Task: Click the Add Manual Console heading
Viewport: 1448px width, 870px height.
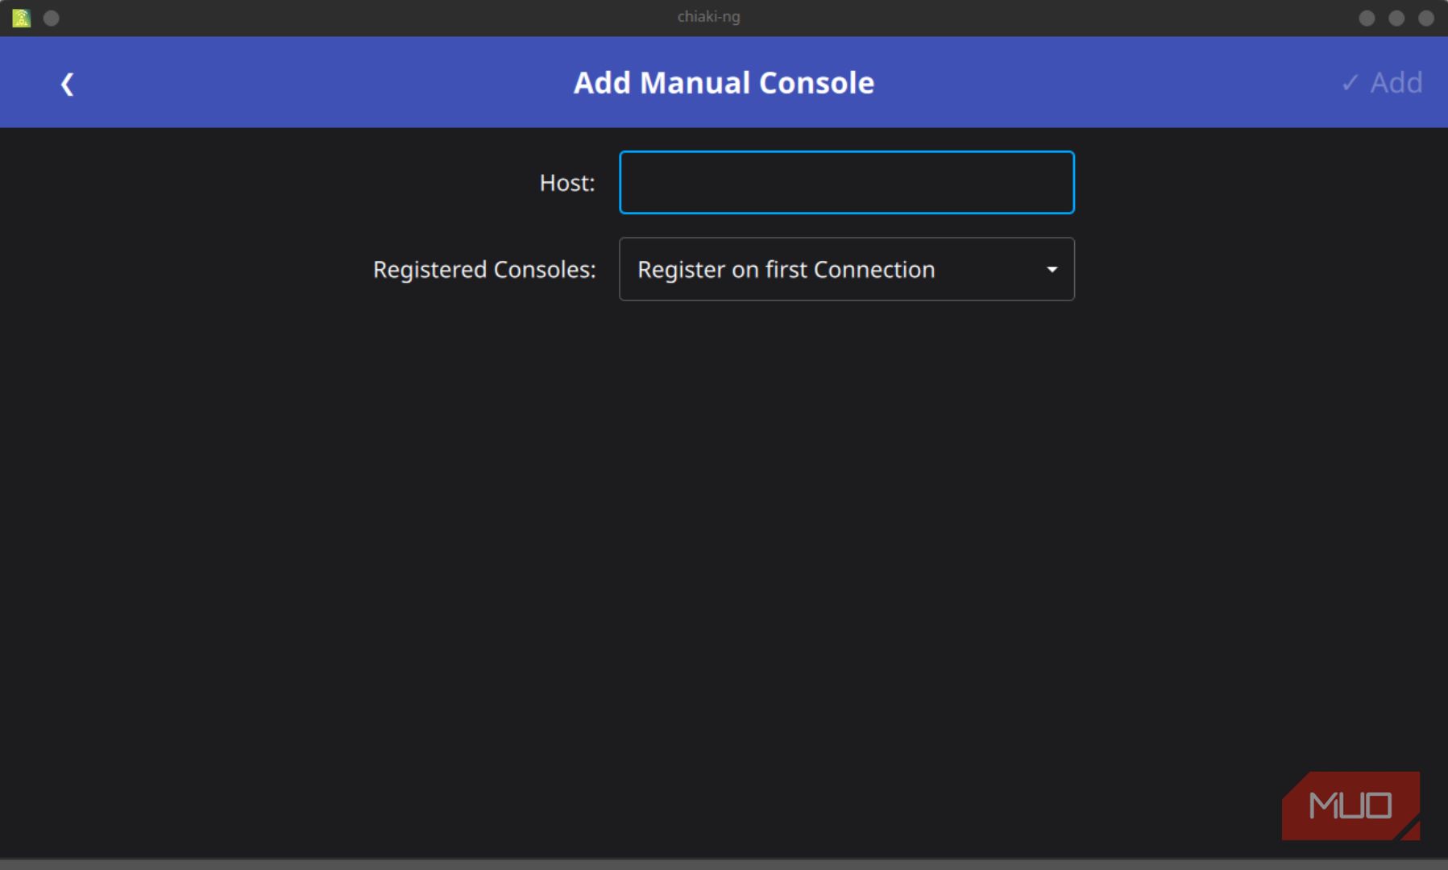Action: (724, 82)
